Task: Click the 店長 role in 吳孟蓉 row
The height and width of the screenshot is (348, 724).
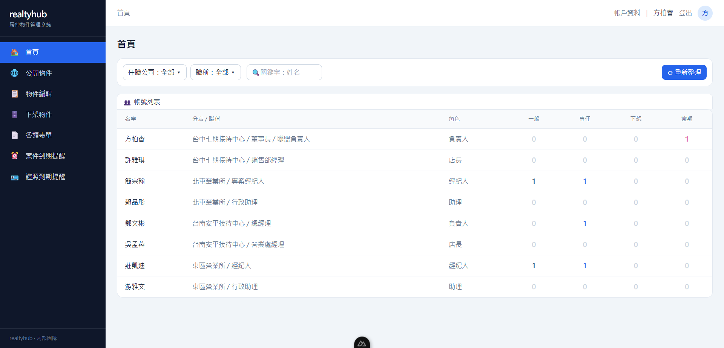Action: (455, 245)
